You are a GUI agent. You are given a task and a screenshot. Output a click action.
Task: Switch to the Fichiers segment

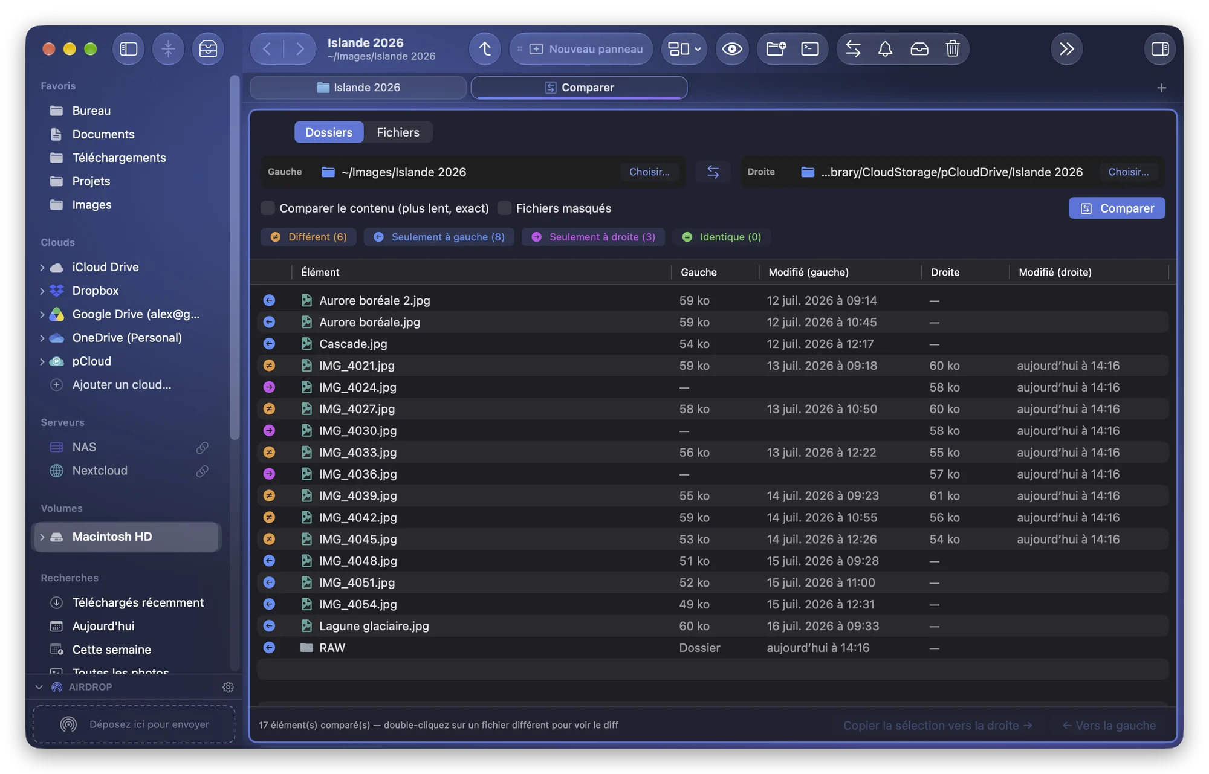(398, 132)
